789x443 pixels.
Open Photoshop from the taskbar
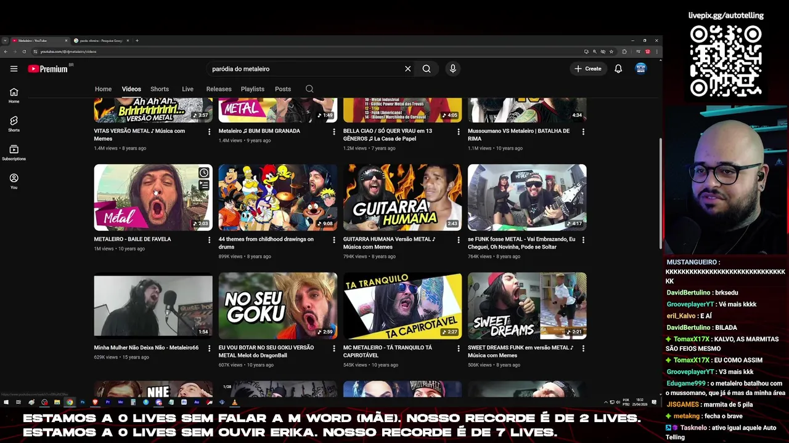(83, 402)
